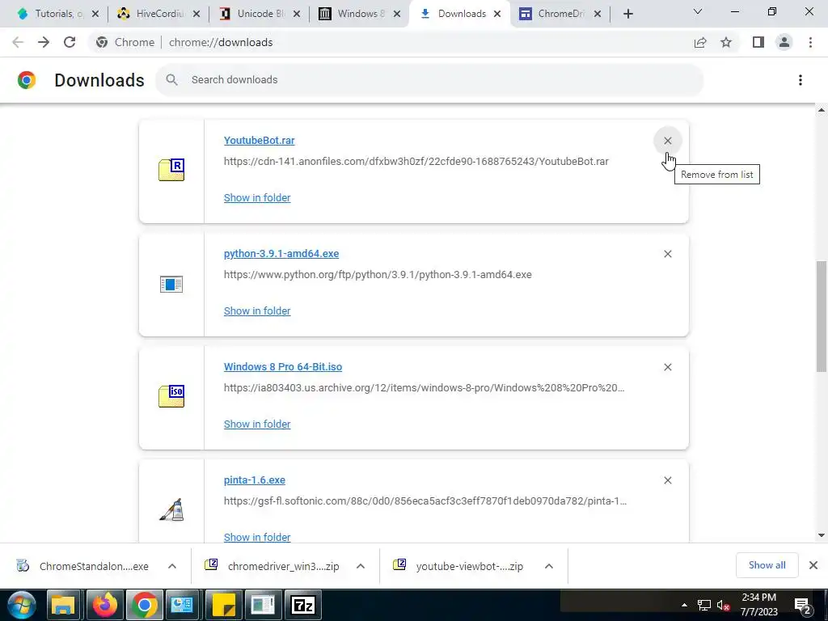The width and height of the screenshot is (828, 621).
Task: Open ChromeStandalon....exe from the download shelf
Action: (x=82, y=566)
